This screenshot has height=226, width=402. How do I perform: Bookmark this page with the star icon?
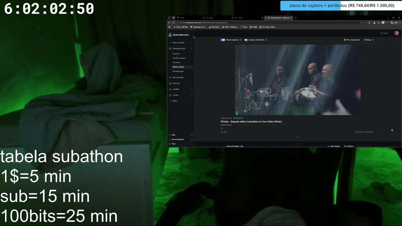(365, 23)
